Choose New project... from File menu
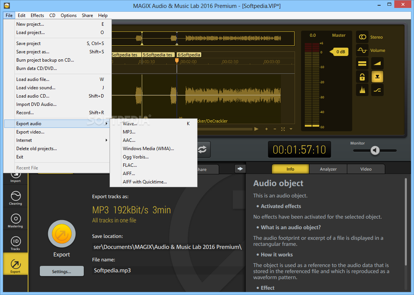This screenshot has width=414, height=295. coord(57,24)
